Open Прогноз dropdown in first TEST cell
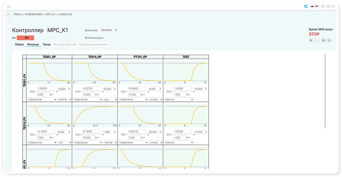342x177 pixels. 178,99
